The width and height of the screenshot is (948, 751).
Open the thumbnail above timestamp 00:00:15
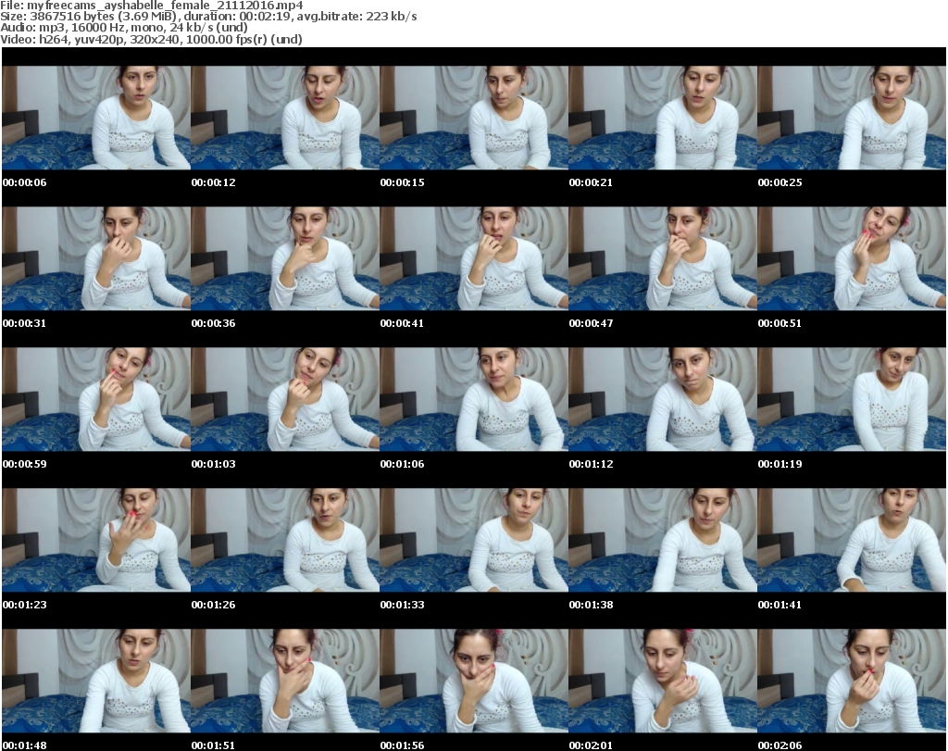pyautogui.click(x=473, y=118)
